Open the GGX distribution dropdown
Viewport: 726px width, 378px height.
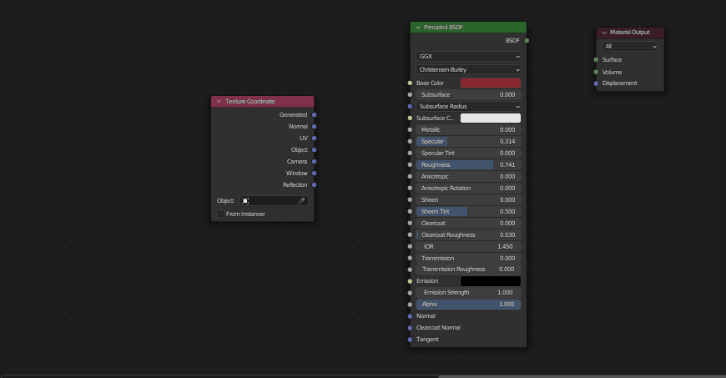468,57
